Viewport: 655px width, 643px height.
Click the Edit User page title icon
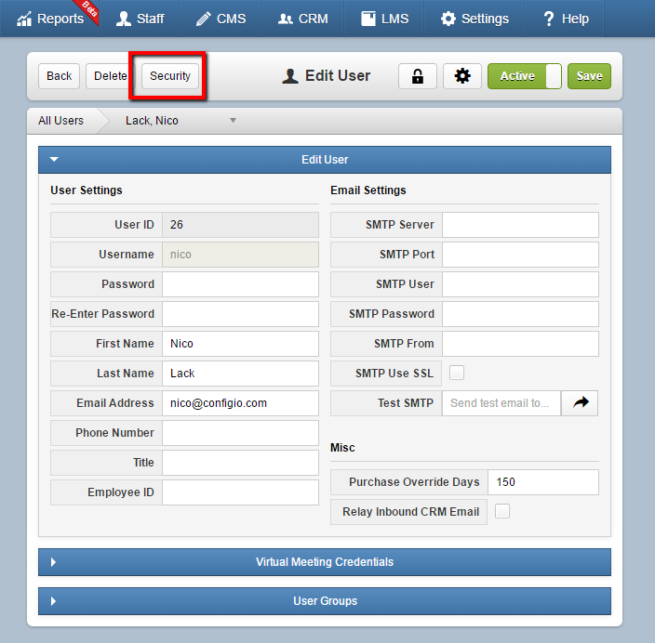[290, 76]
